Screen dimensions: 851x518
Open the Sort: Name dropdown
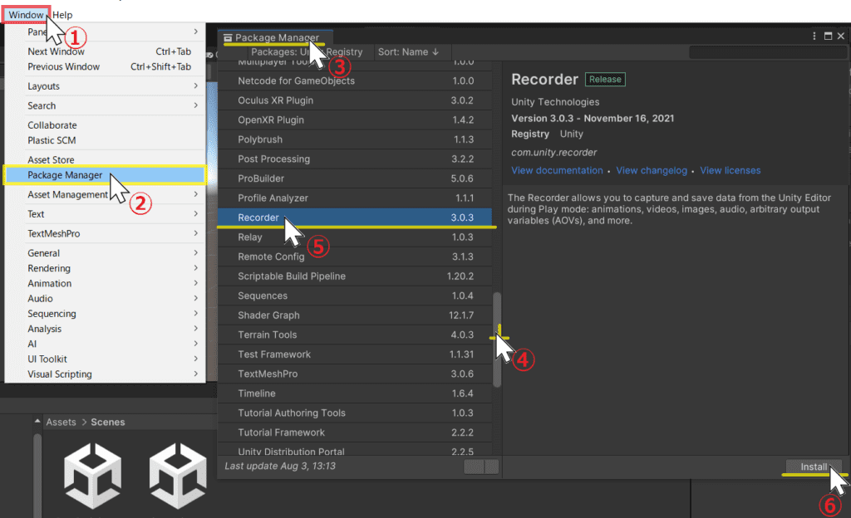[x=408, y=52]
